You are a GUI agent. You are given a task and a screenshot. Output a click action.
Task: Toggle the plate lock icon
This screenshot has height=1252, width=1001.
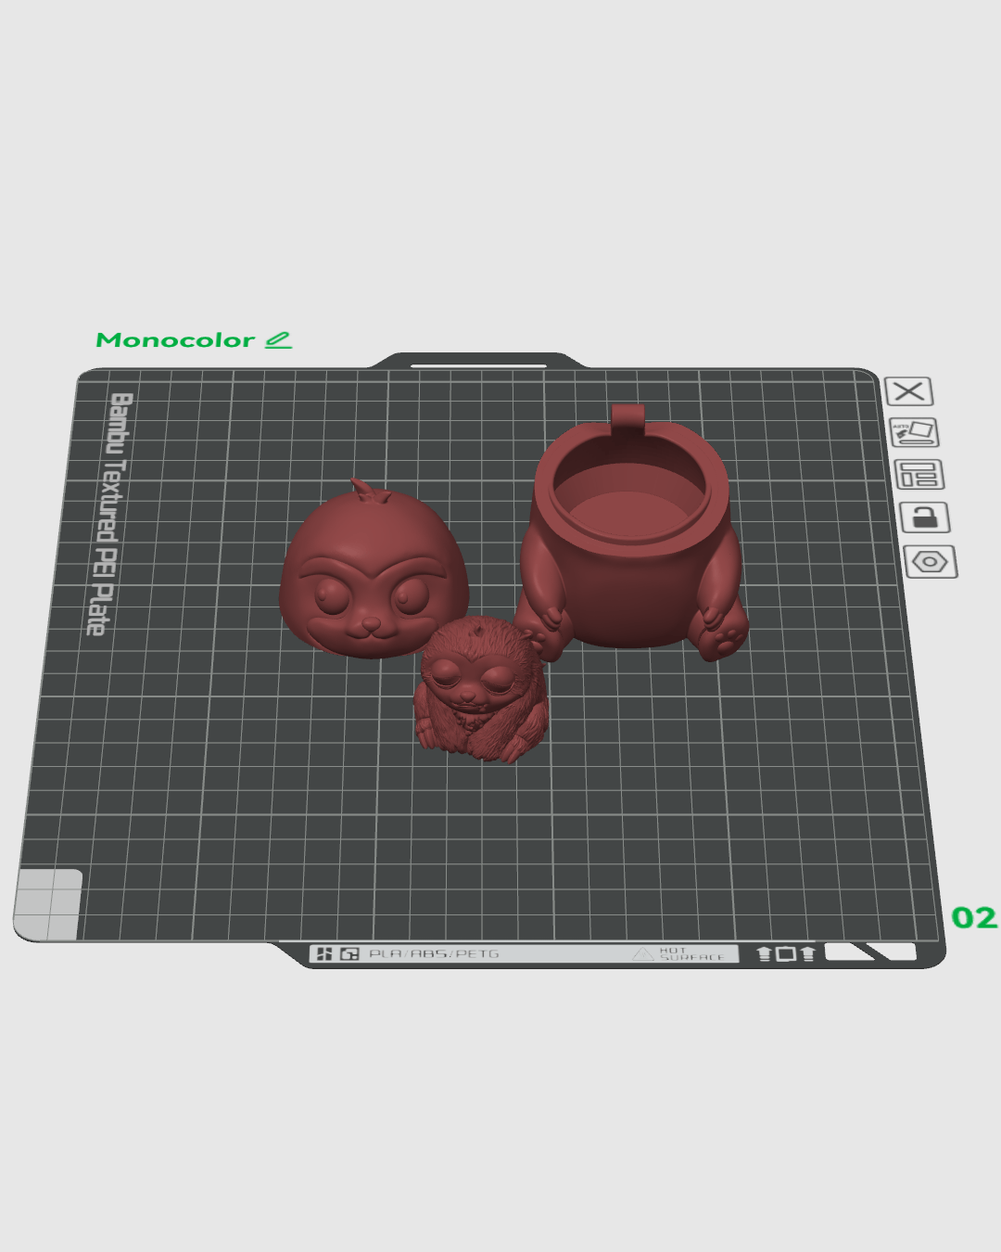click(924, 517)
